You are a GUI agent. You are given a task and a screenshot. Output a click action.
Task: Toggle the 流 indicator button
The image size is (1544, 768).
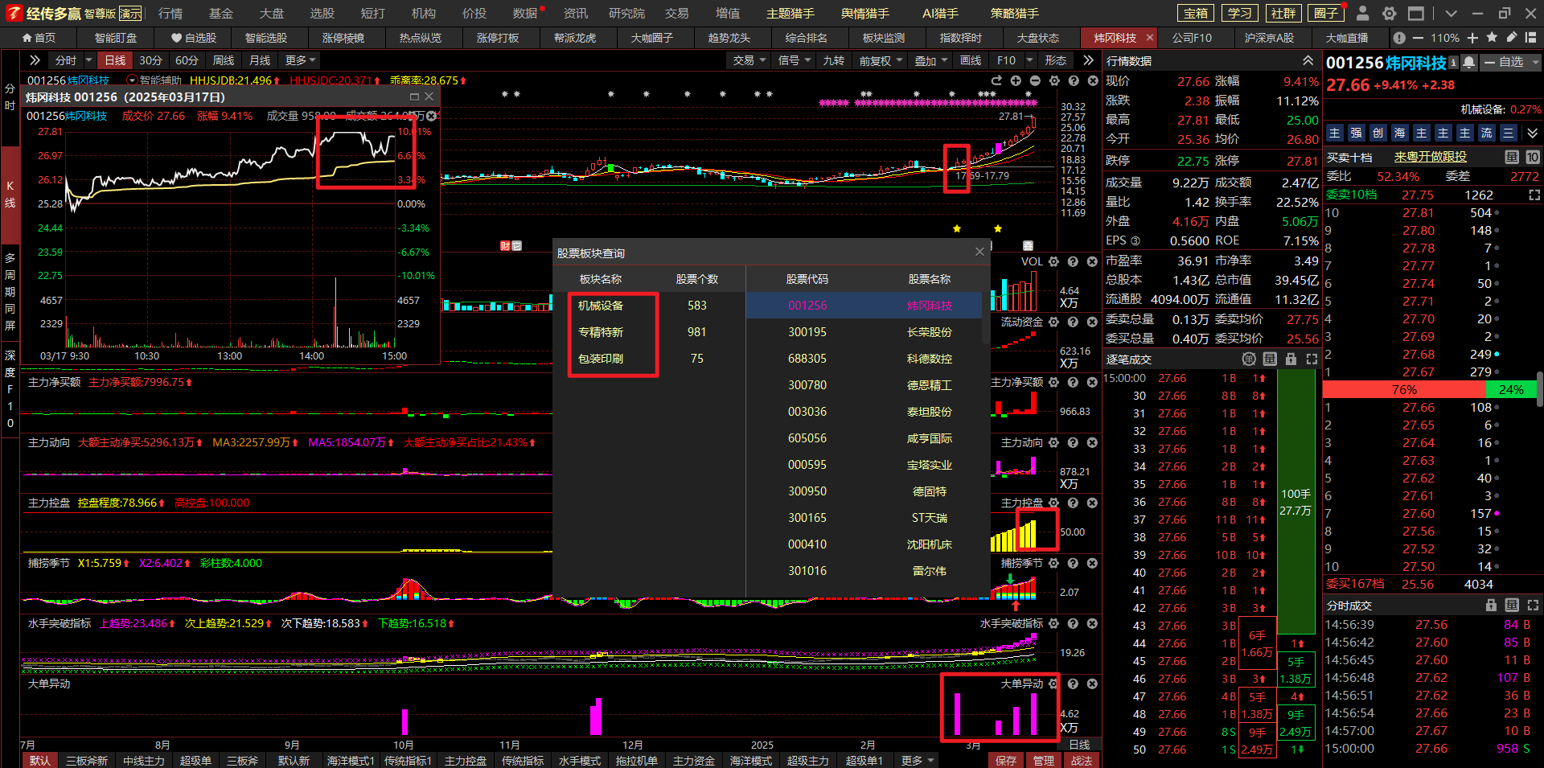[1486, 133]
